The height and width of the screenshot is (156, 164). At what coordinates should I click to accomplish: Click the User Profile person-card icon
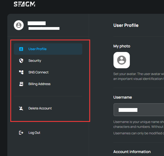(x=21, y=49)
